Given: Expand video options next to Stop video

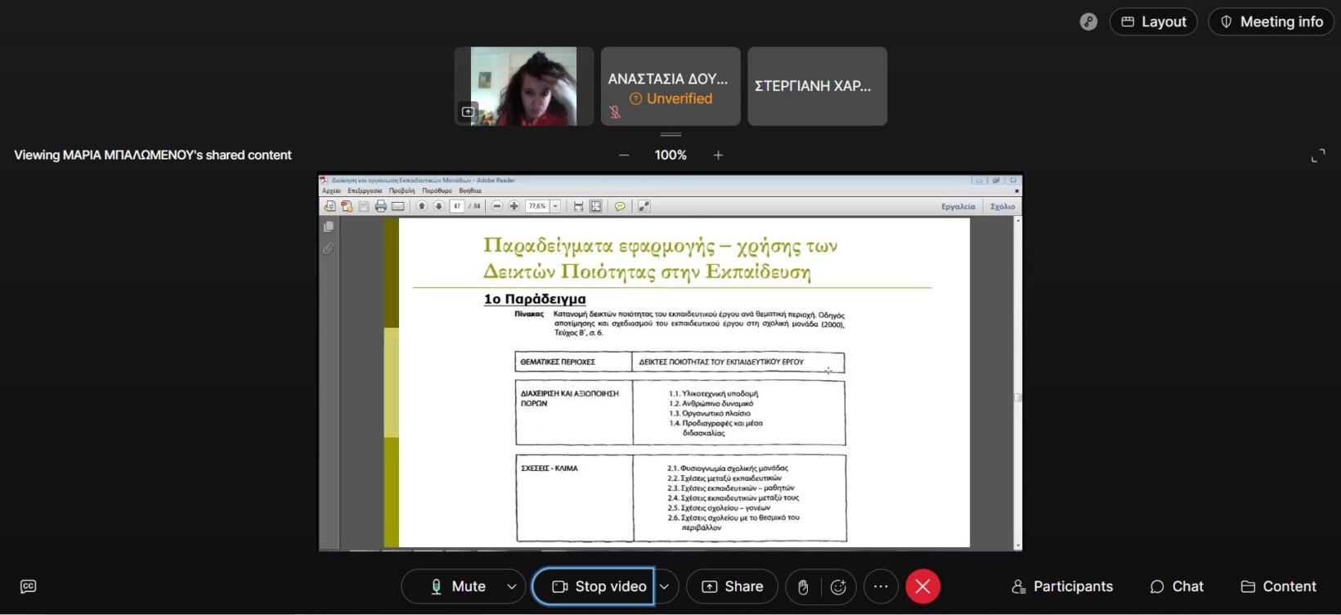Looking at the screenshot, I should tap(665, 586).
